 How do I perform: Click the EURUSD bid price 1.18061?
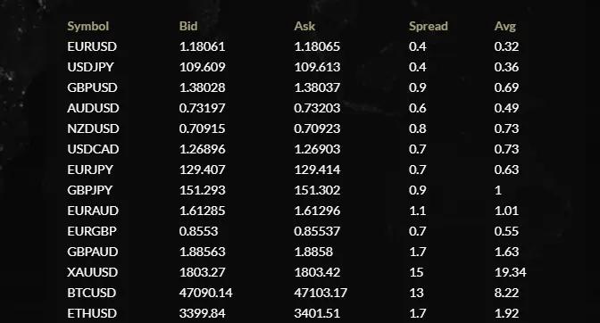click(x=202, y=46)
